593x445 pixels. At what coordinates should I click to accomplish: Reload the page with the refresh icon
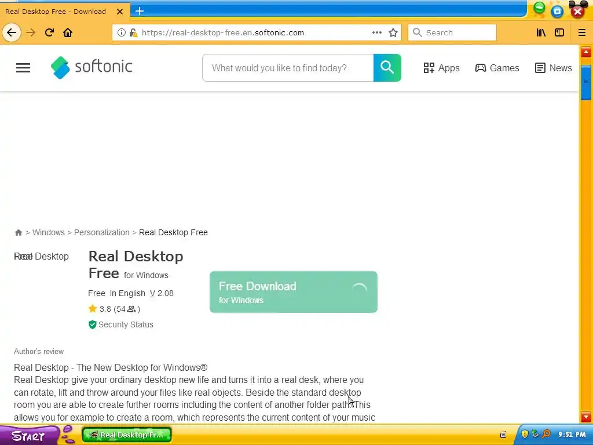49,32
